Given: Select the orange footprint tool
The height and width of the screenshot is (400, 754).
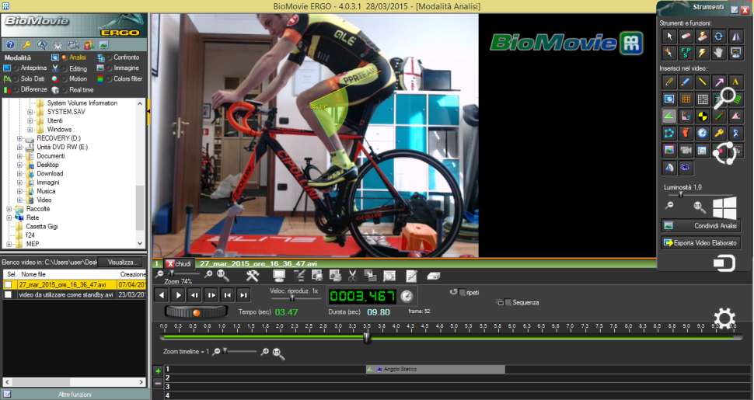Looking at the screenshot, I should pyautogui.click(x=686, y=133).
